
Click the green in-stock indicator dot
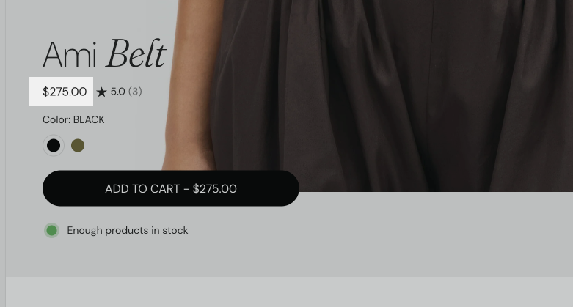pyautogui.click(x=52, y=230)
